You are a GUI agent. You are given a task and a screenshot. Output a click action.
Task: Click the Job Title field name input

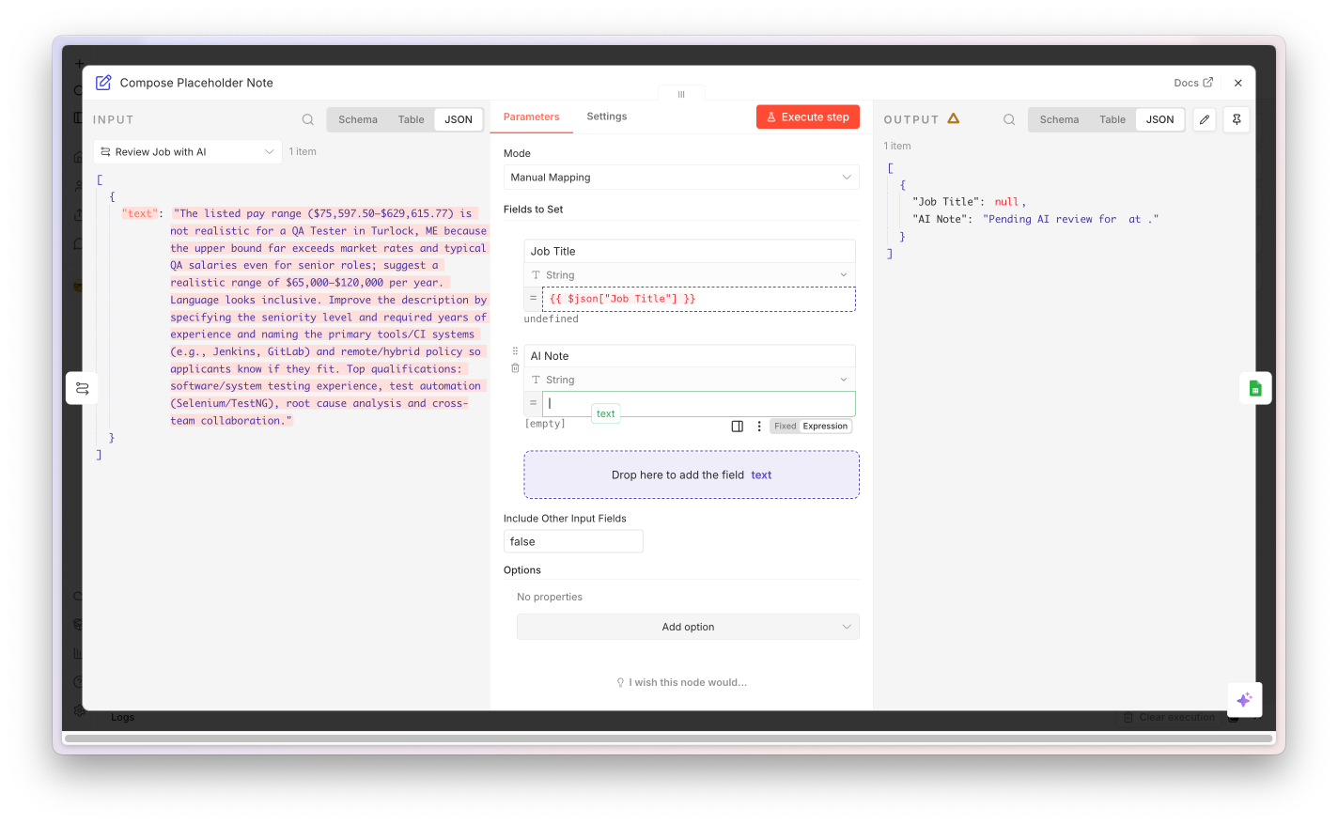690,251
